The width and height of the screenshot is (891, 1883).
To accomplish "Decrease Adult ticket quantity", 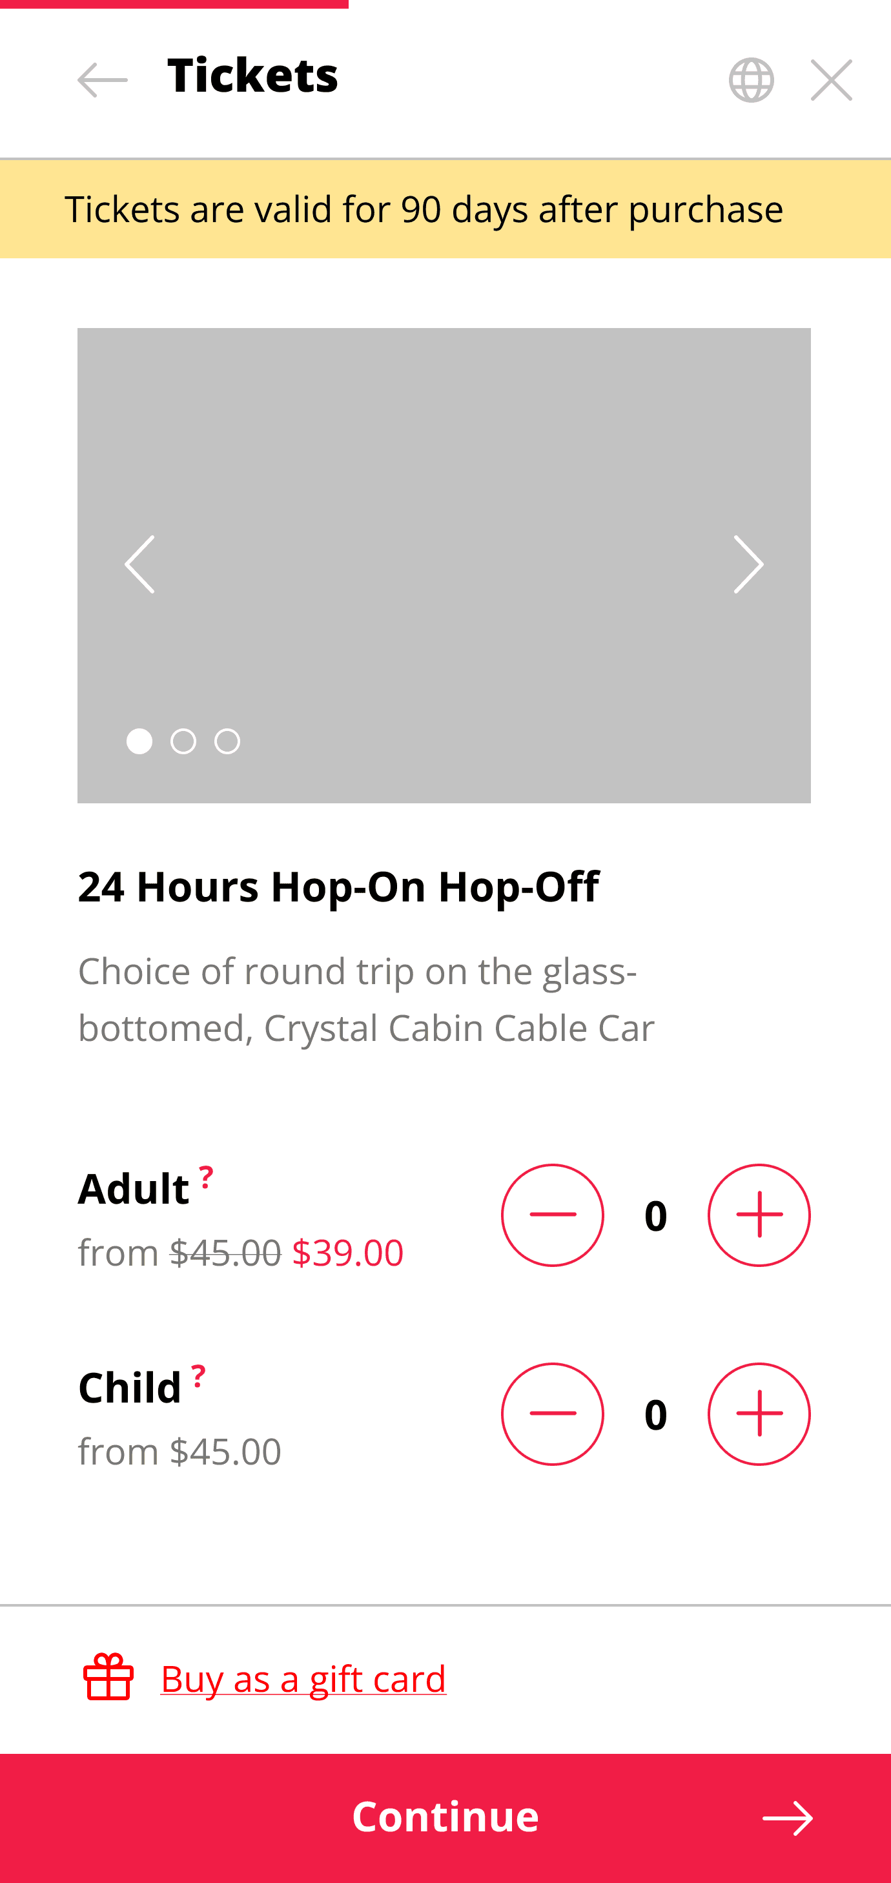I will click(x=553, y=1215).
